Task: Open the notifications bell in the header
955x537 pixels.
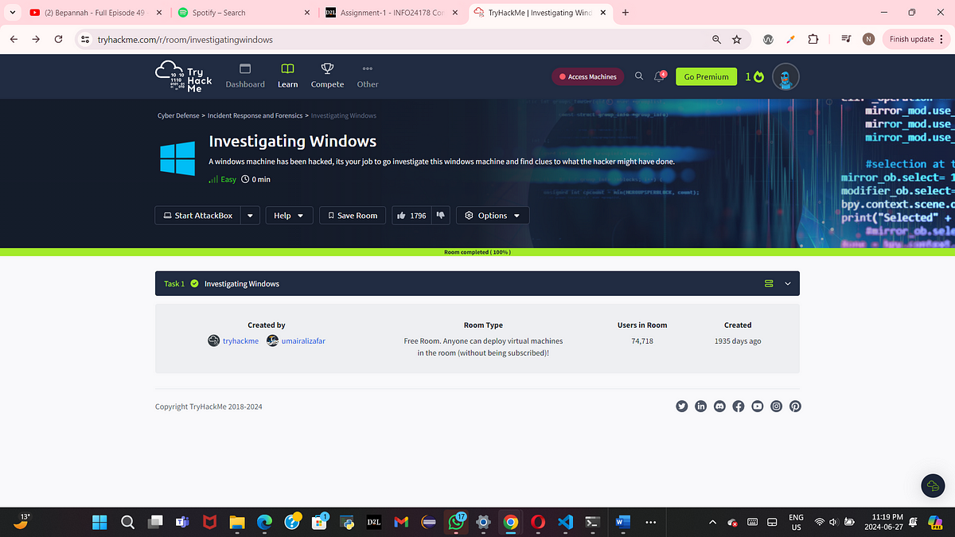Action: pyautogui.click(x=660, y=76)
